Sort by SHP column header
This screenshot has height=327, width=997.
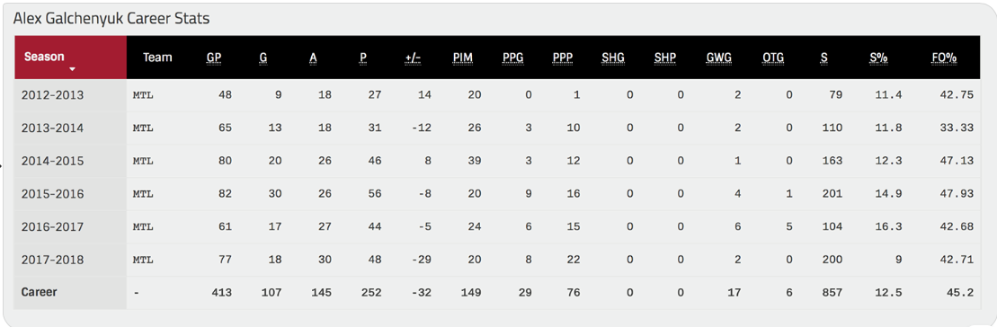pyautogui.click(x=665, y=57)
